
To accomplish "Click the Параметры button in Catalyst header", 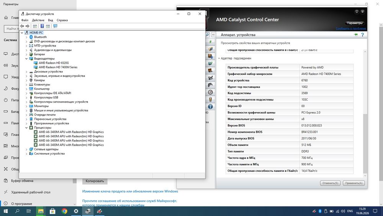I will tap(354, 23).
